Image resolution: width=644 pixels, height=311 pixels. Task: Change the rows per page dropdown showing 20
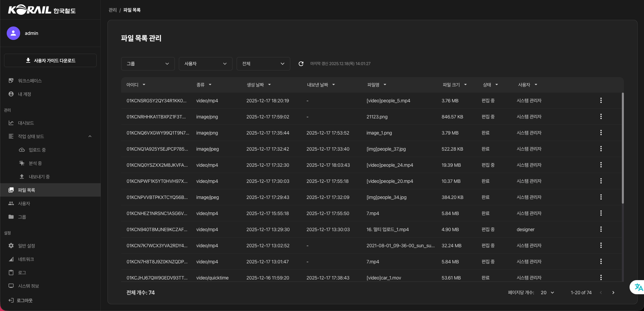point(547,293)
